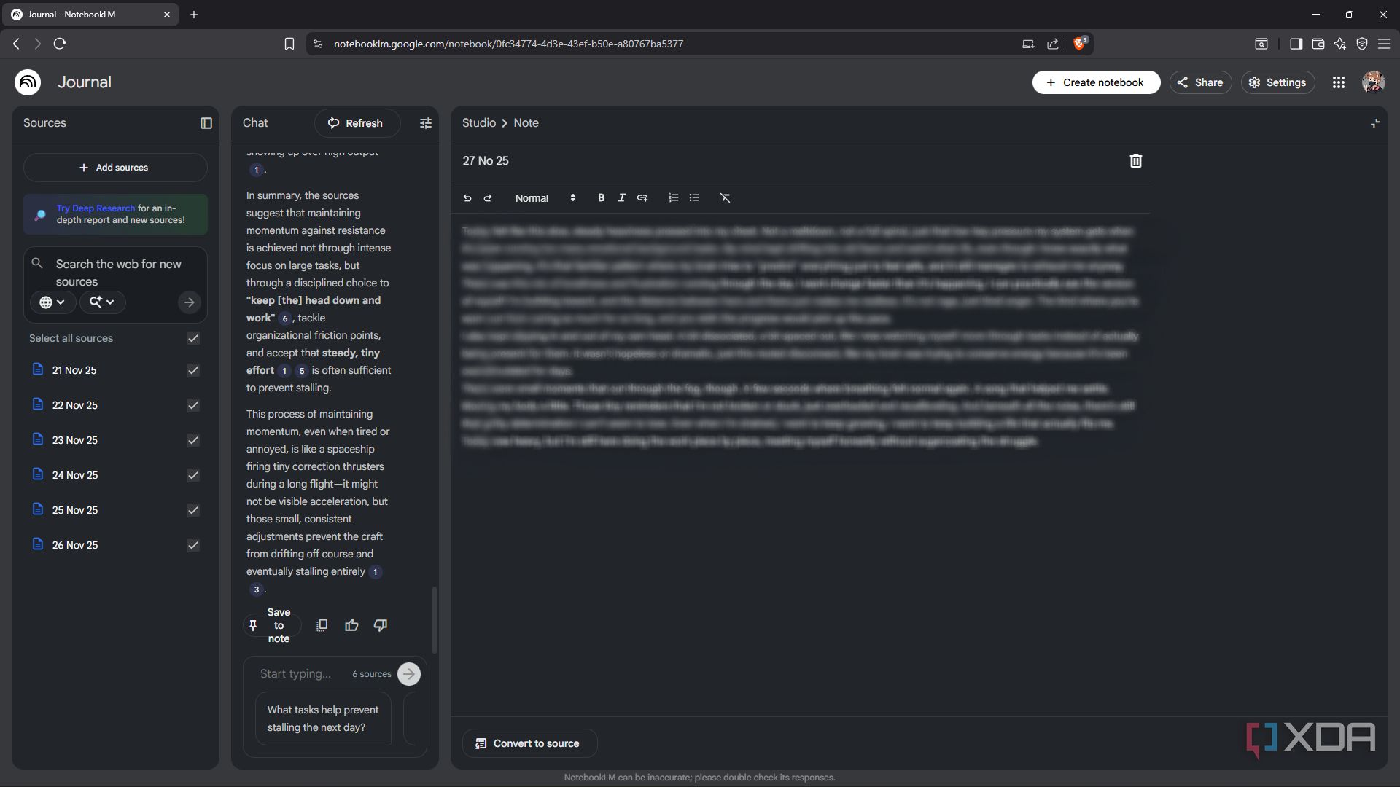This screenshot has height=787, width=1400.
Task: Redo edit in note toolbar
Action: 488,198
